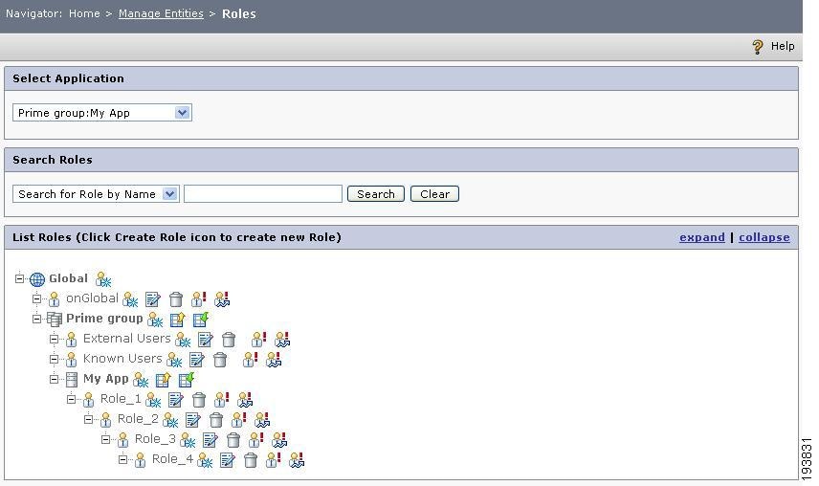819x486 pixels.
Task: Click create role icon next to Role_2
Action: click(x=170, y=420)
